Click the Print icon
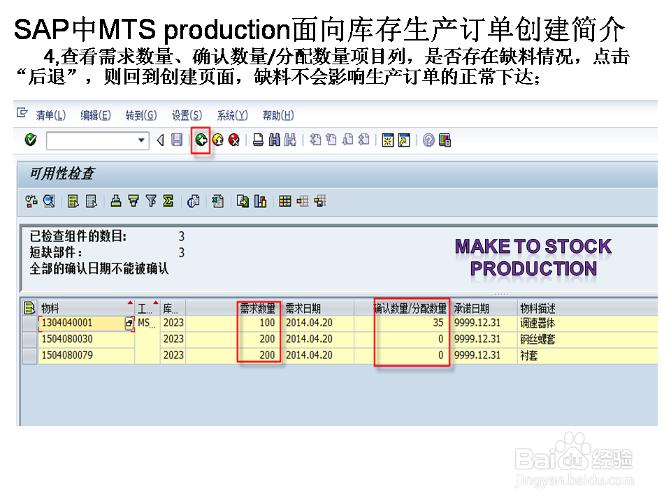The height and width of the screenshot is (503, 671). [x=258, y=140]
